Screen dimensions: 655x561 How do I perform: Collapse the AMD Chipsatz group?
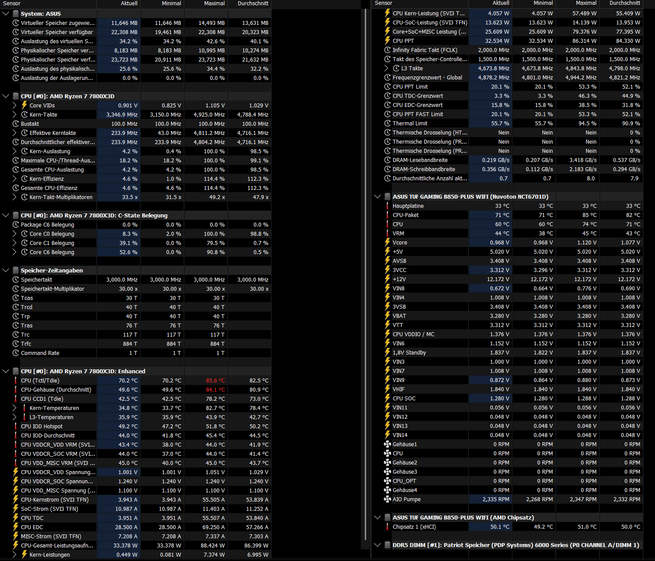377,517
